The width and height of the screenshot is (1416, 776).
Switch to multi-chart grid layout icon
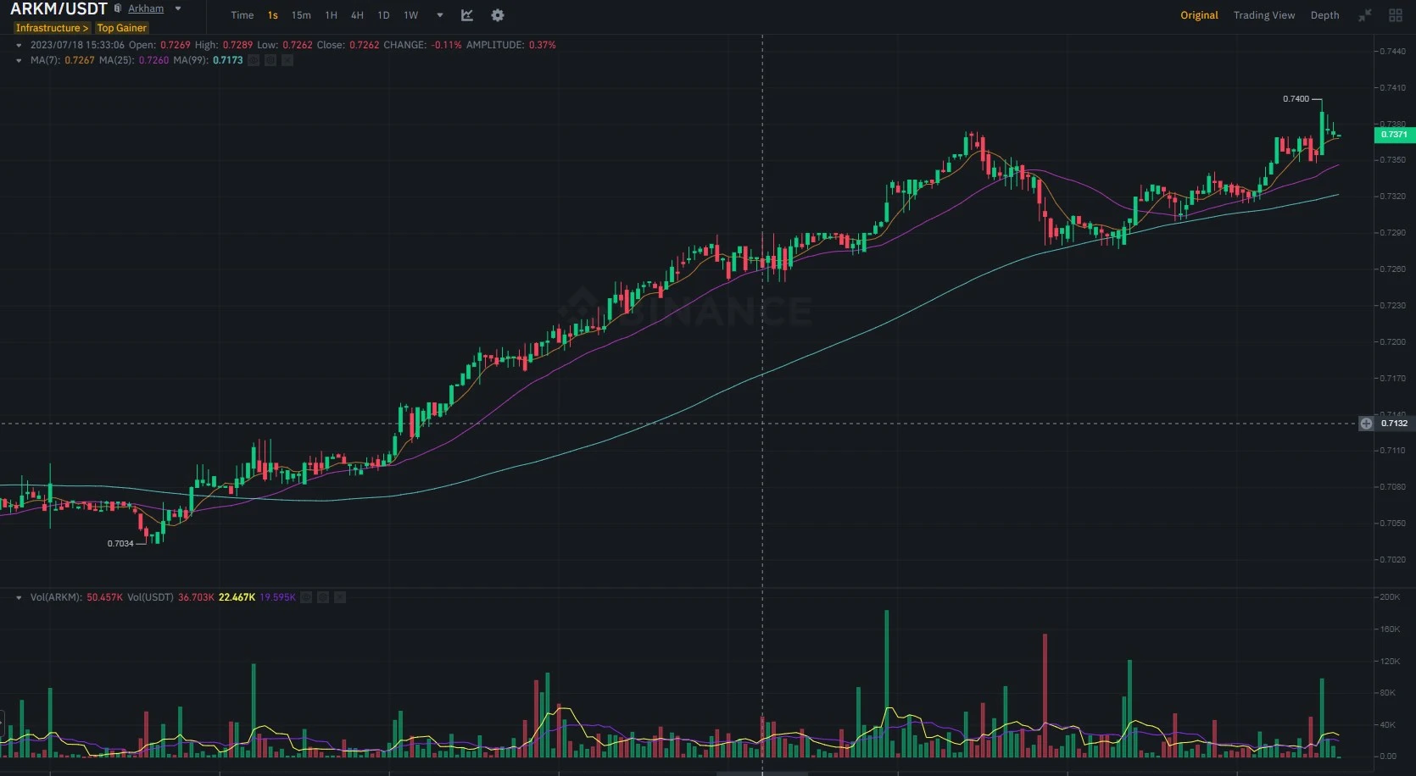tap(1396, 15)
